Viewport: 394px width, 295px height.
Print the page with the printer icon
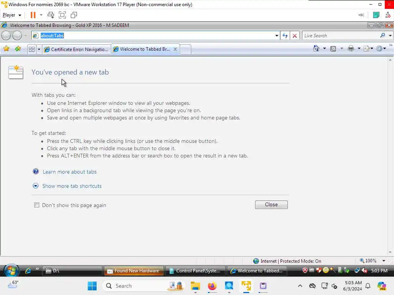click(x=351, y=48)
